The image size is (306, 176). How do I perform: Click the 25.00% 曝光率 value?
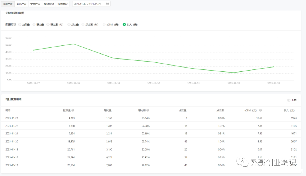(146, 149)
